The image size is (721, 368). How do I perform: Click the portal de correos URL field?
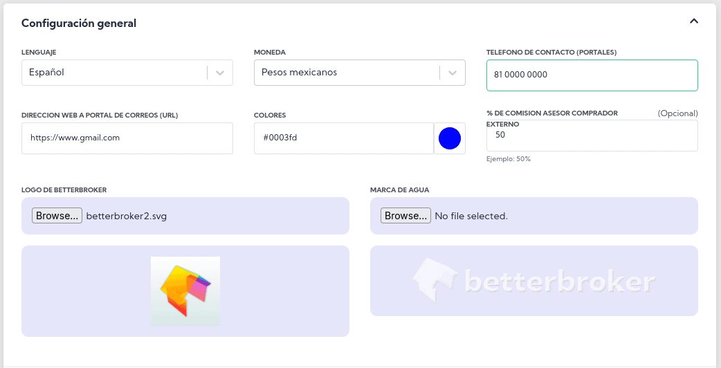(x=127, y=138)
